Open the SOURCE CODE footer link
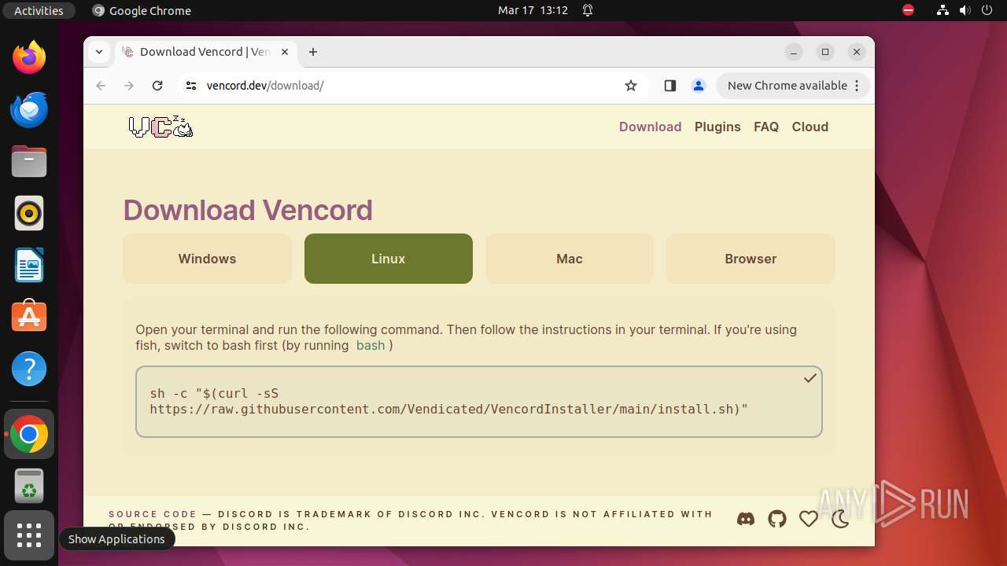Screen dimensions: 1007x566 click(153, 514)
